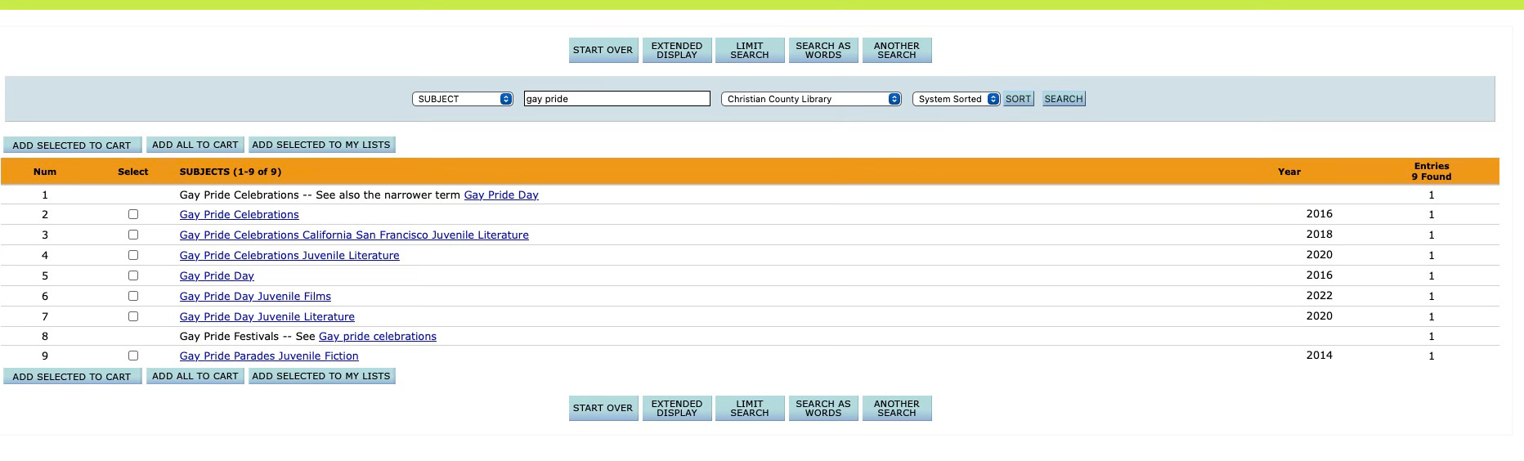Focus the 'gay pride' search field

pos(616,99)
